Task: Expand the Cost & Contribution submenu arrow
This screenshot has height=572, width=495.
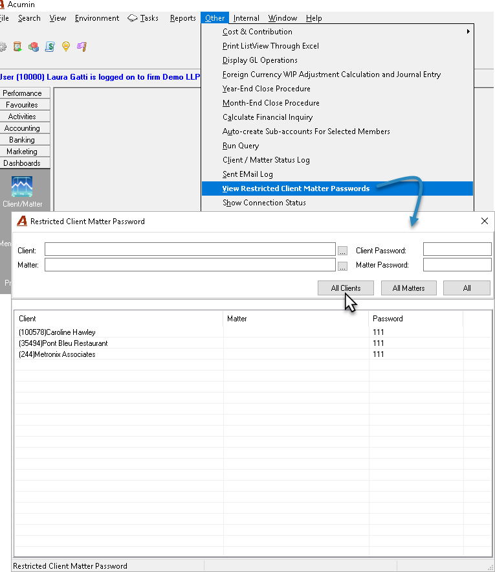Action: [x=468, y=32]
